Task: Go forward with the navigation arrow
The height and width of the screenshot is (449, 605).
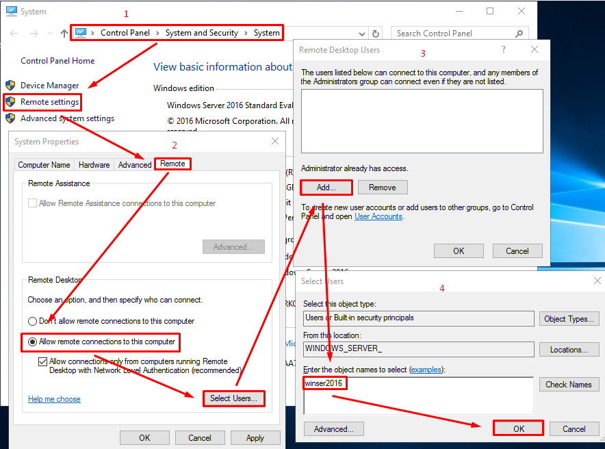Action: [34, 34]
